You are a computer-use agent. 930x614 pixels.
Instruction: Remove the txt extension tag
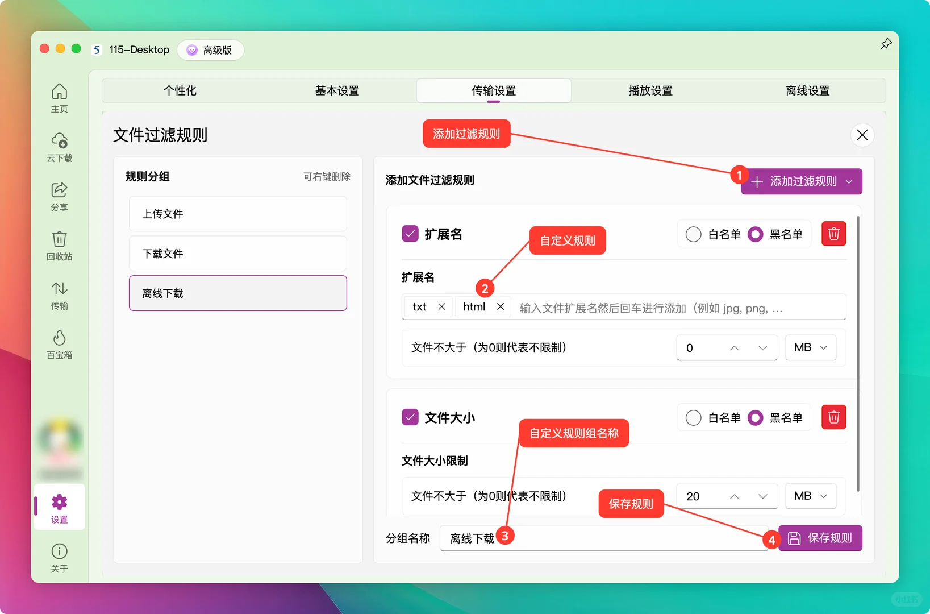tap(443, 306)
